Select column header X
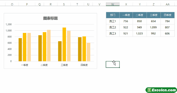The image size is (177, 93). click(x=126, y=4)
